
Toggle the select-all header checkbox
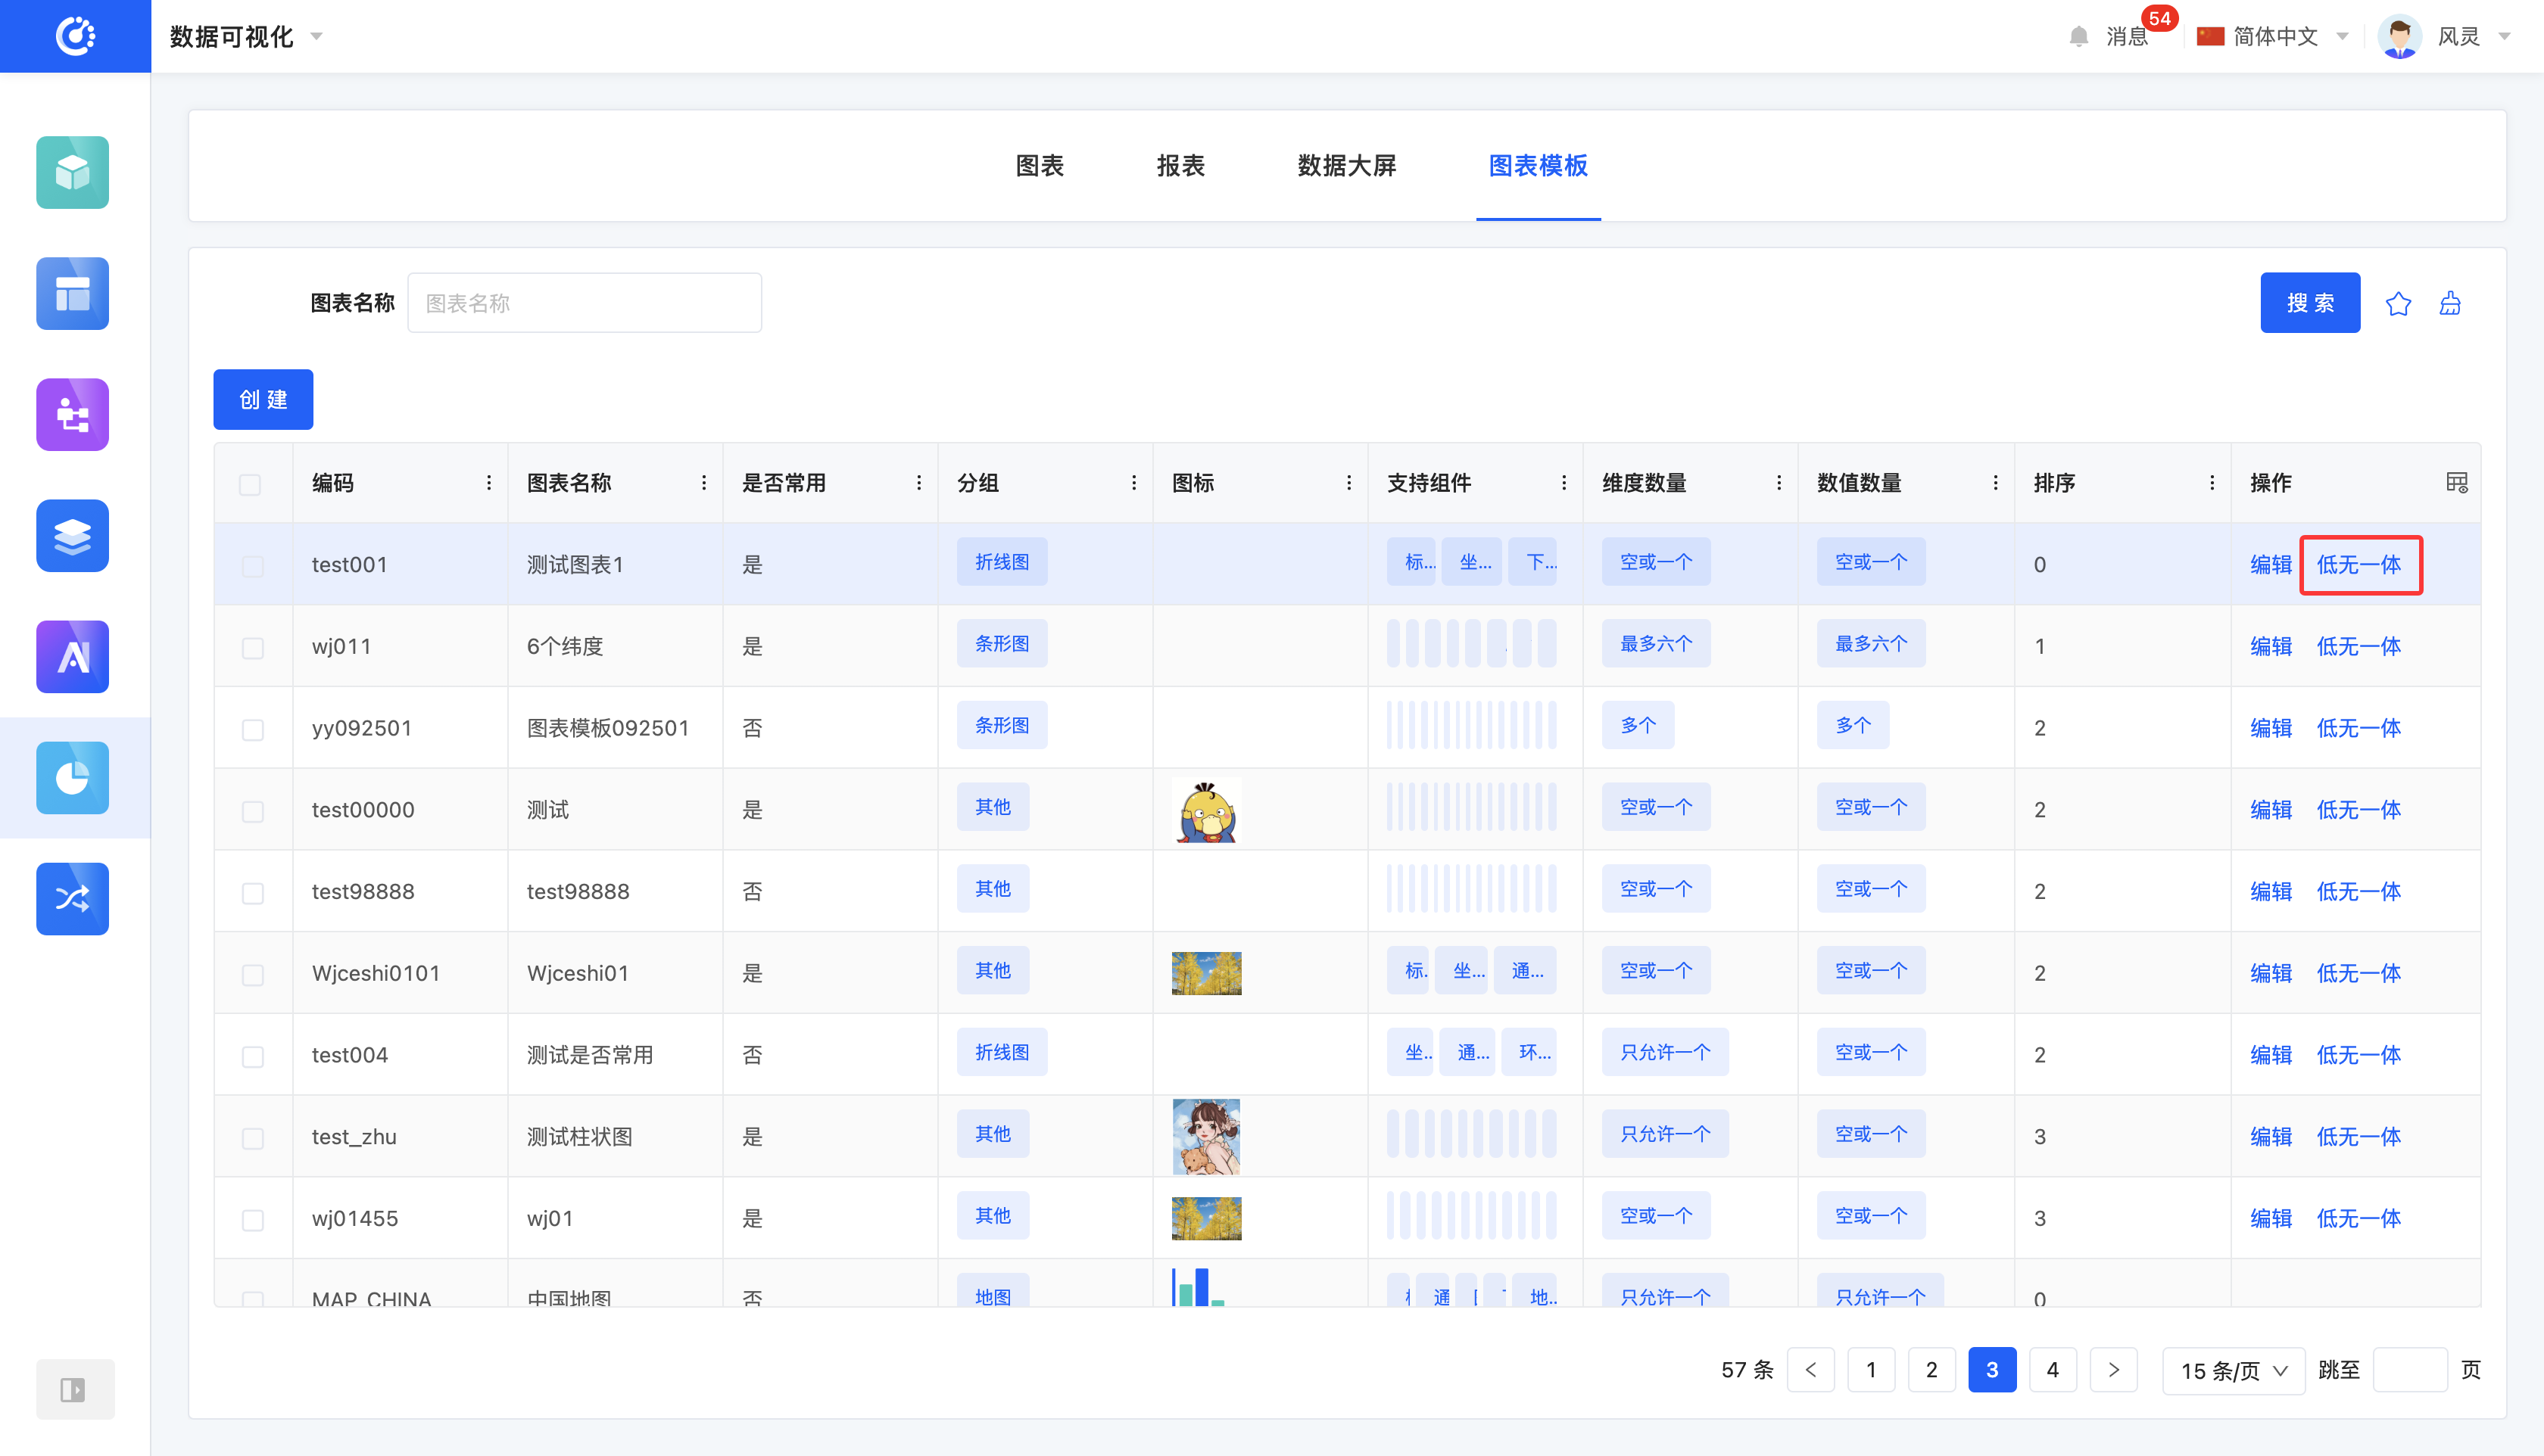tap(250, 484)
